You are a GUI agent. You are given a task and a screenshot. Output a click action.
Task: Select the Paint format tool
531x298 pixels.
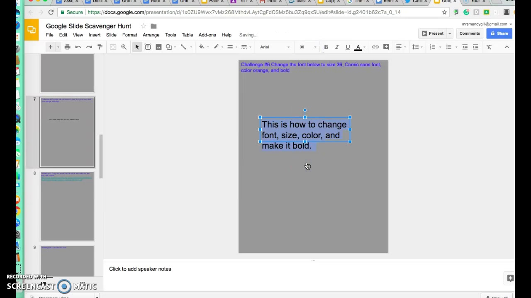100,47
